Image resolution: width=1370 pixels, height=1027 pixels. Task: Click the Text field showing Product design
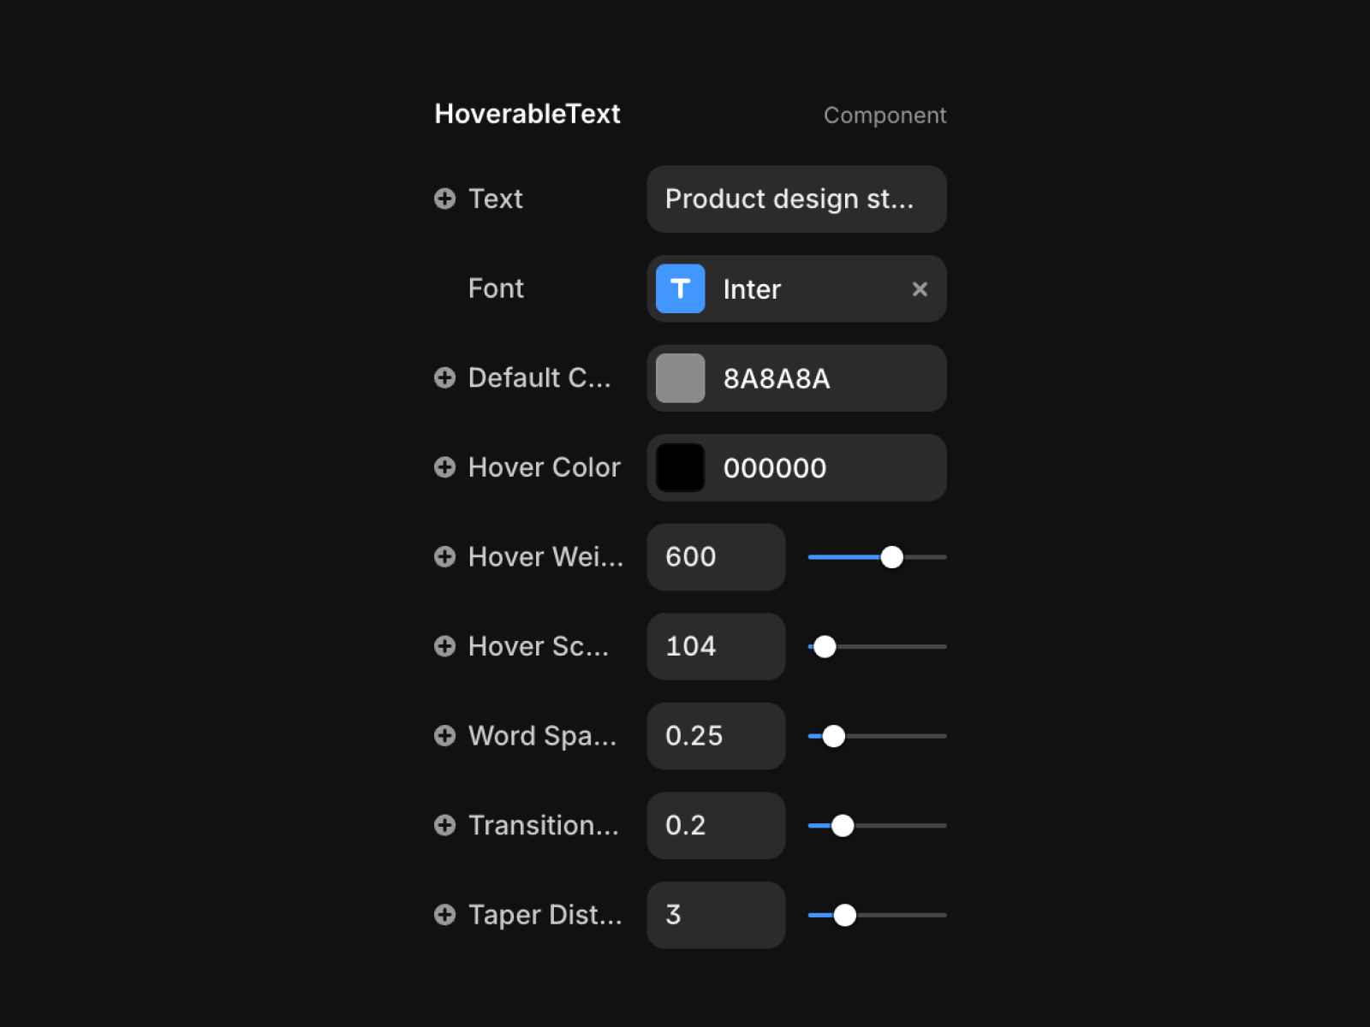(796, 199)
